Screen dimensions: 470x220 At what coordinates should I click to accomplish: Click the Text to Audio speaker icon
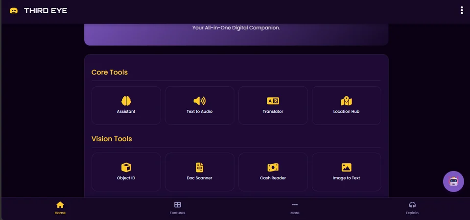(200, 101)
